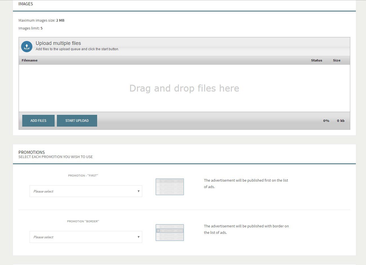366x265 pixels.
Task: Click the Promotion "Border" field label
Action: [83, 221]
